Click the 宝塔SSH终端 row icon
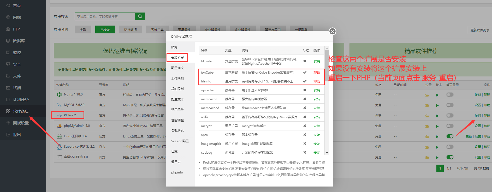The height and width of the screenshot is (192, 492). tap(59, 157)
